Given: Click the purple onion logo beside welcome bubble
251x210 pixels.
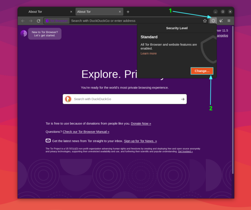Looking at the screenshot, I should click(x=24, y=33).
